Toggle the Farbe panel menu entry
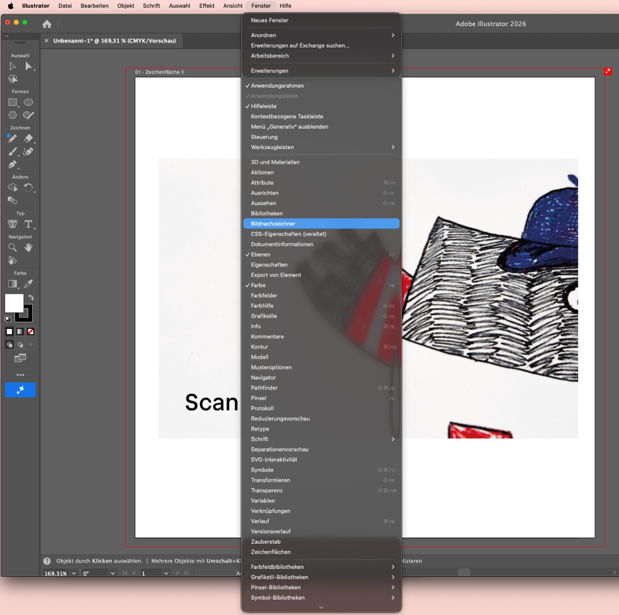Screen dimensions: 619x615 click(x=322, y=285)
